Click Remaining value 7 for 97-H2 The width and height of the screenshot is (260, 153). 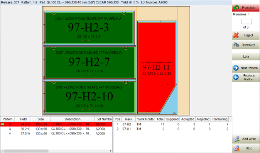point(227,124)
